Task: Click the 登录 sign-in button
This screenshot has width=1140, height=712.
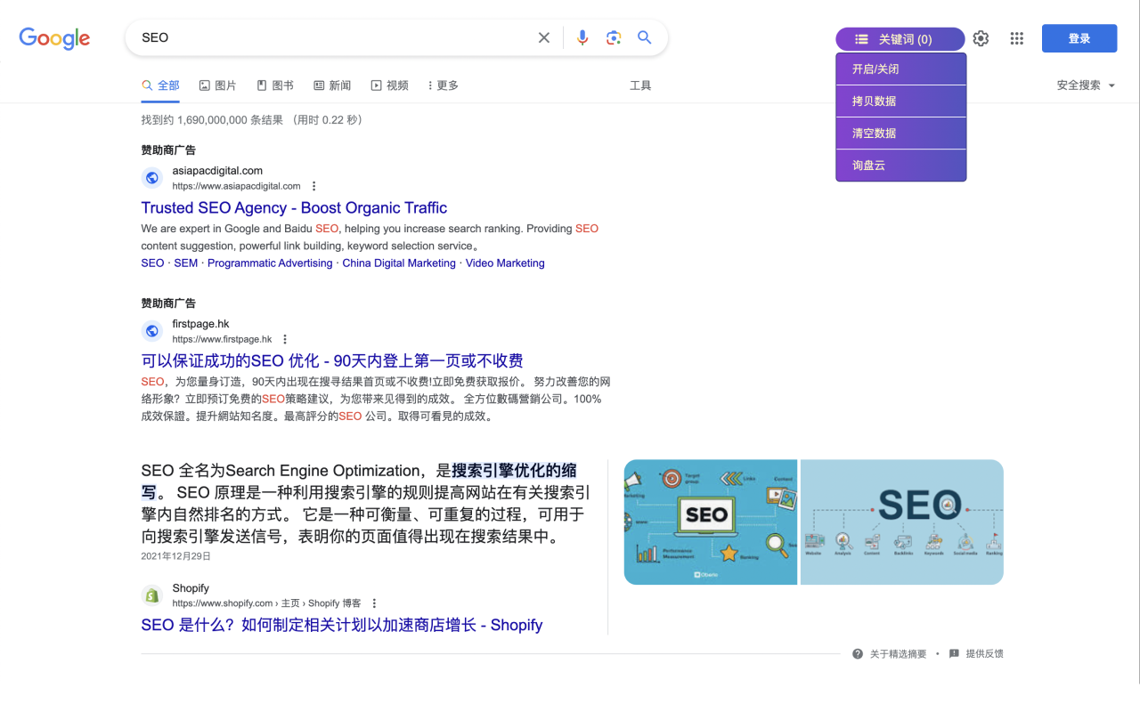Action: (1079, 38)
